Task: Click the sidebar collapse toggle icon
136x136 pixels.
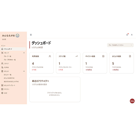Action: 31,35
